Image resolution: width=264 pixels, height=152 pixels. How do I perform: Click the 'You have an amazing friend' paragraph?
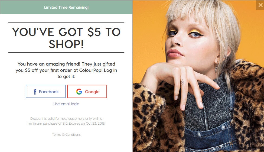click(66, 70)
